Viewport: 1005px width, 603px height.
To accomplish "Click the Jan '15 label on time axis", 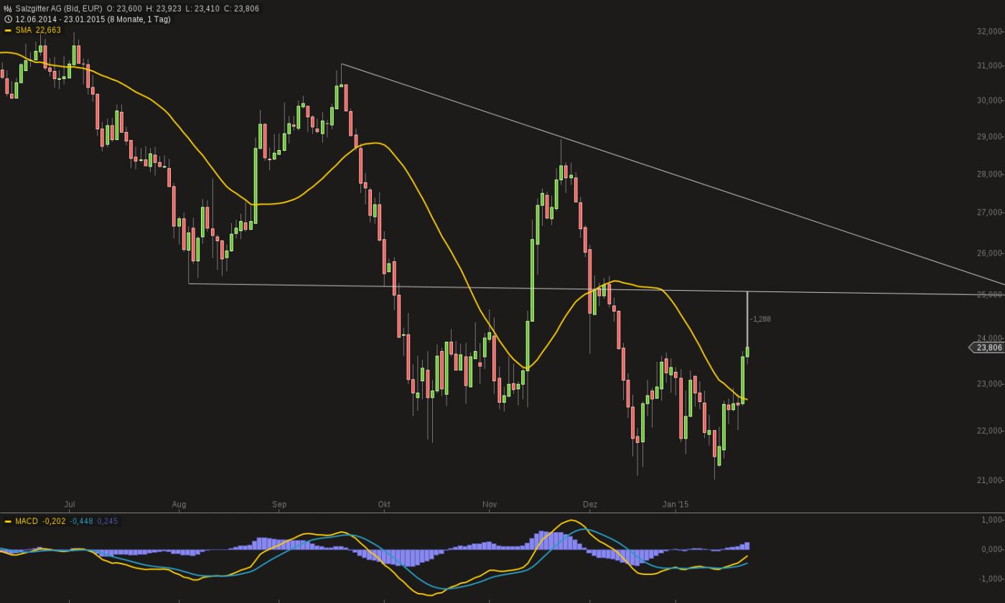I will click(676, 505).
